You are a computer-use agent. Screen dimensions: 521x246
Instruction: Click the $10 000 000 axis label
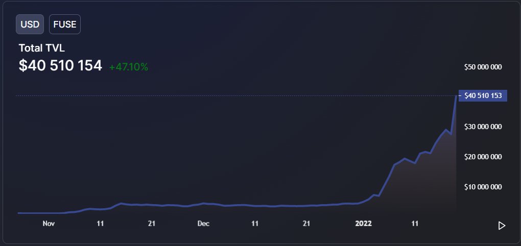point(483,187)
